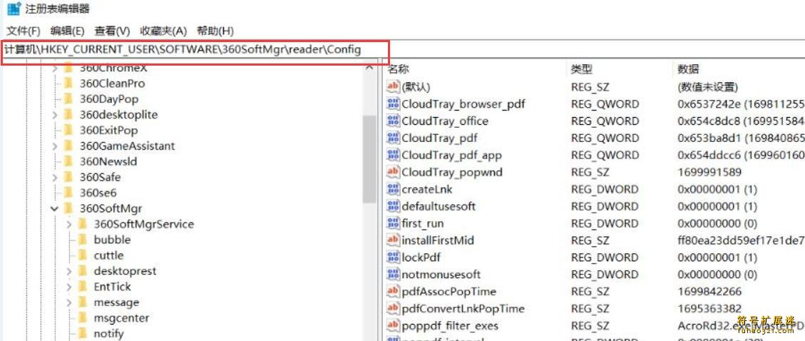Screen dimensions: 805x341
Task: Expand the message tree node
Action: pyautogui.click(x=69, y=302)
